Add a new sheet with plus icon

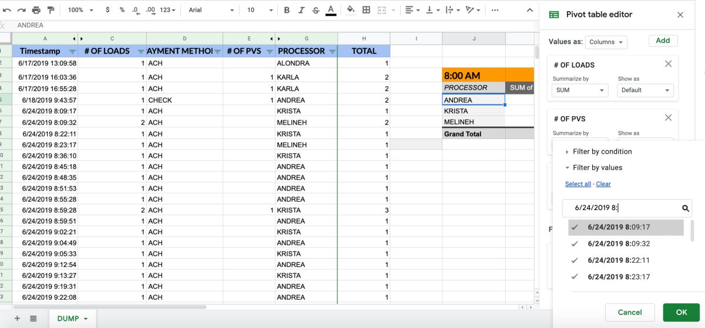[x=16, y=319]
